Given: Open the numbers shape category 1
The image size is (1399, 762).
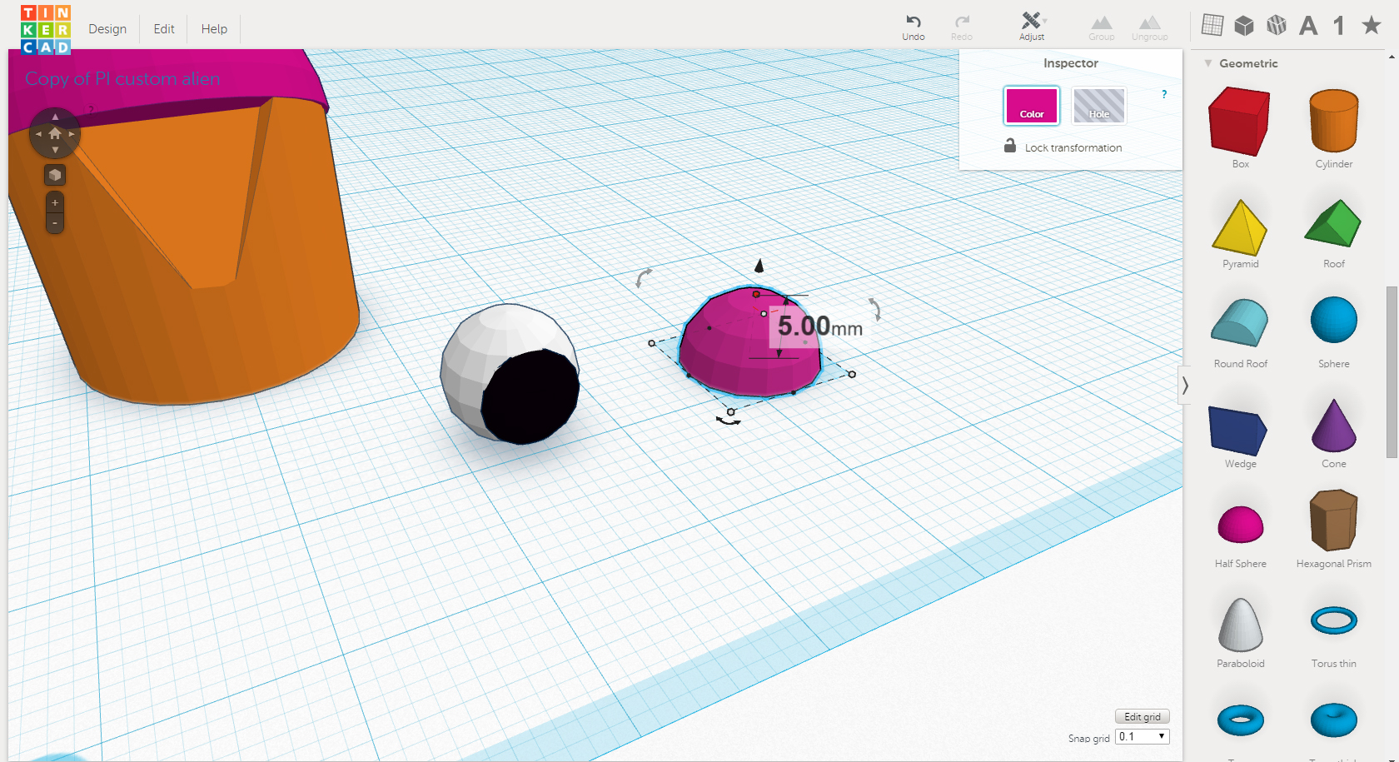Looking at the screenshot, I should click(x=1339, y=26).
